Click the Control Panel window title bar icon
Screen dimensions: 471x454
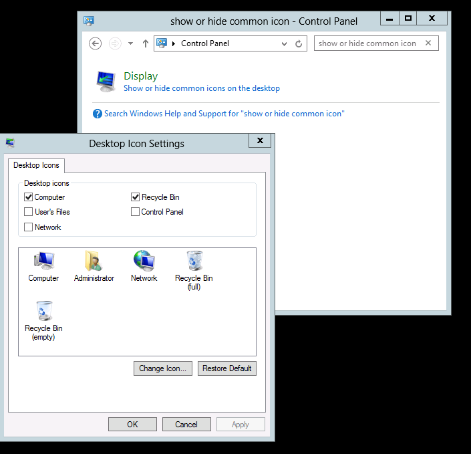89,21
